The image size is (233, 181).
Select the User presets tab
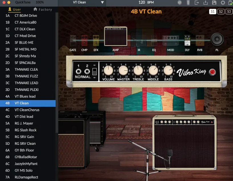[14, 9]
